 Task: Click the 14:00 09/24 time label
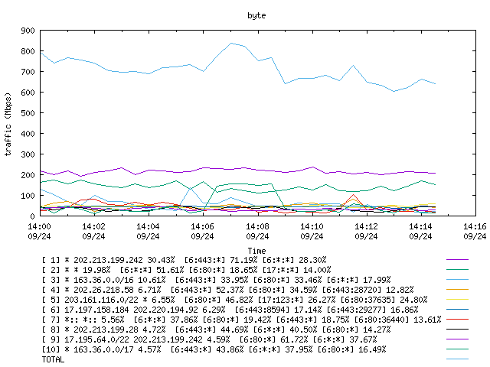click(39, 231)
